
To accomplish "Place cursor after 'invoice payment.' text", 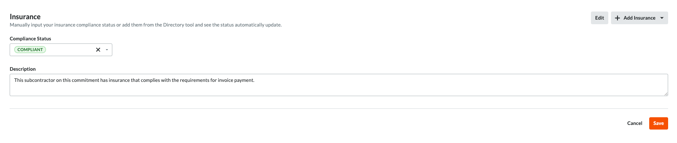I will click(x=256, y=80).
